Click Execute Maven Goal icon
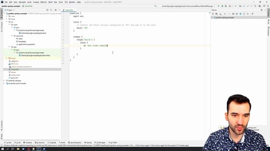270x151 pixels. [233, 14]
